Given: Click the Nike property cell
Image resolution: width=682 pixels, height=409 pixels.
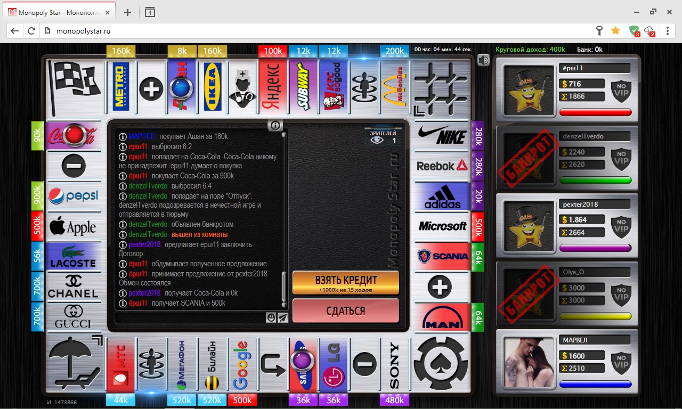Looking at the screenshot, I should pyautogui.click(x=442, y=136).
